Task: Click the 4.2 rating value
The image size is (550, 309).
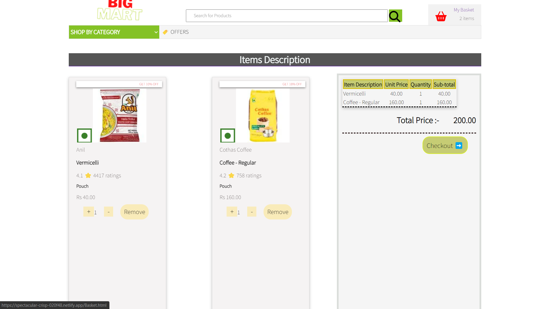Action: pos(223,176)
